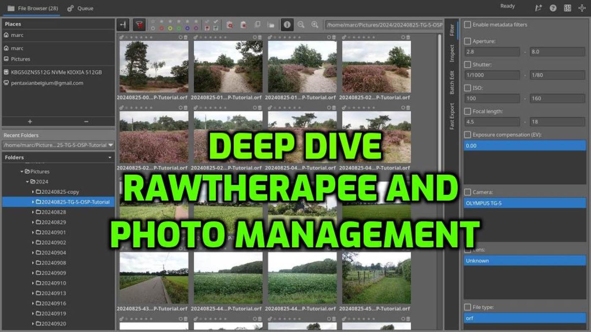Collapse the 2024 folder node

coord(27,182)
